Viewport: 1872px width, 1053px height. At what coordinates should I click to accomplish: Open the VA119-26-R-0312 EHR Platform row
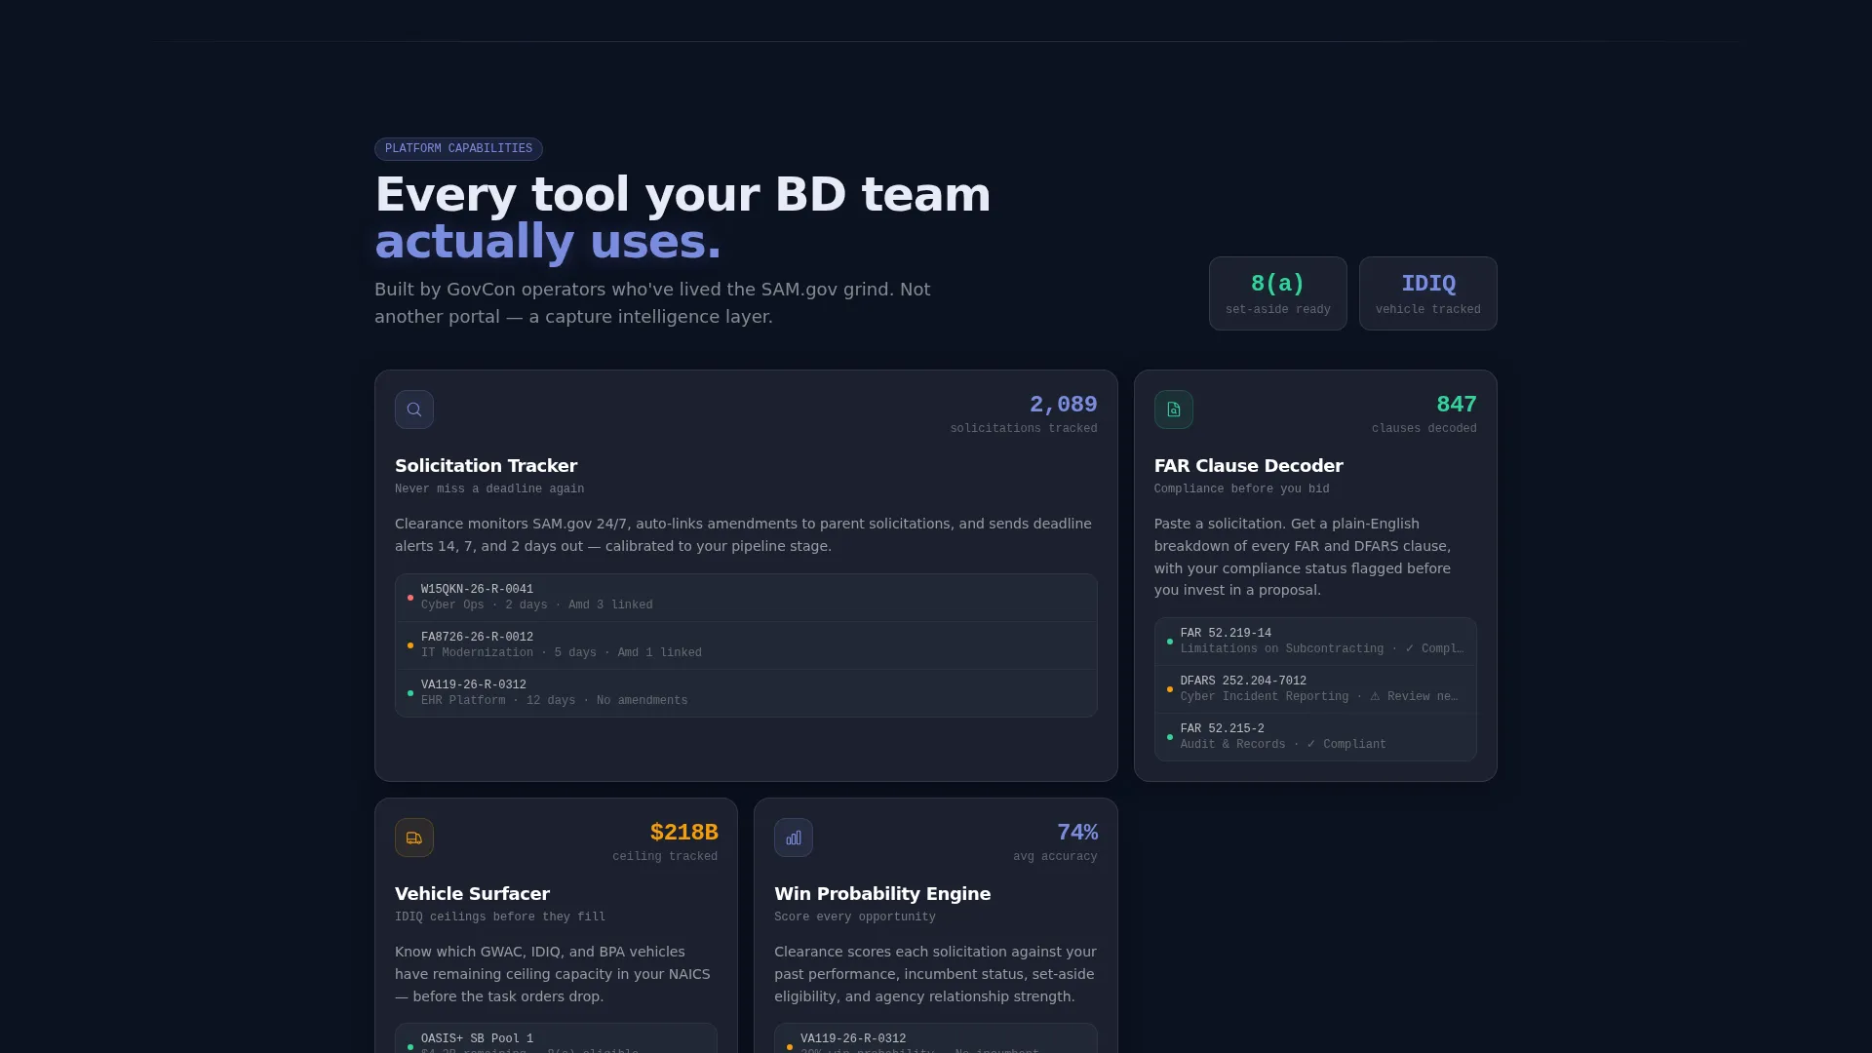coord(746,693)
